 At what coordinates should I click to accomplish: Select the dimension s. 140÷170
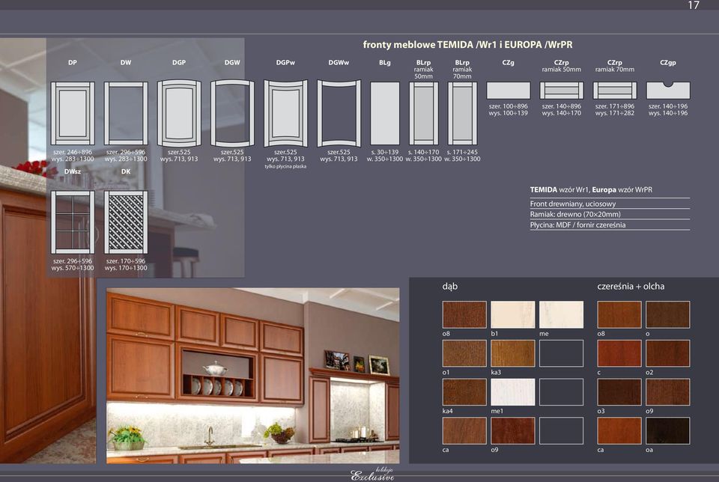(x=423, y=152)
